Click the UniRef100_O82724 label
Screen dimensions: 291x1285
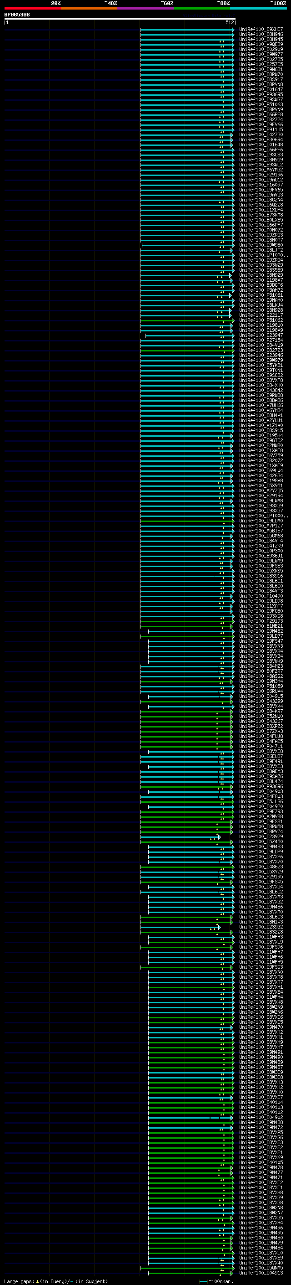coord(261,120)
